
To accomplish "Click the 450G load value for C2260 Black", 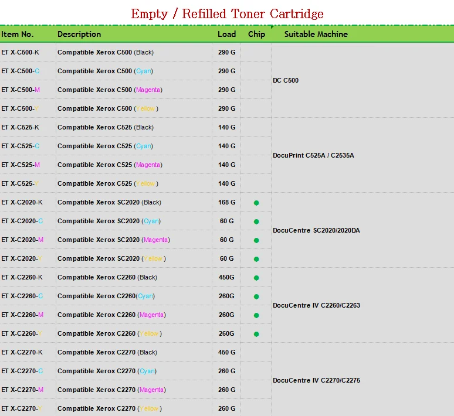I will coord(226,277).
